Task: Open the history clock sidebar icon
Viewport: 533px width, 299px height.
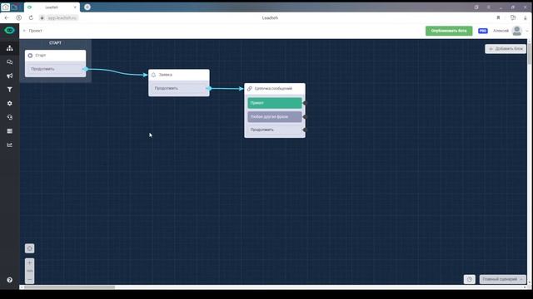Action: (x=9, y=117)
